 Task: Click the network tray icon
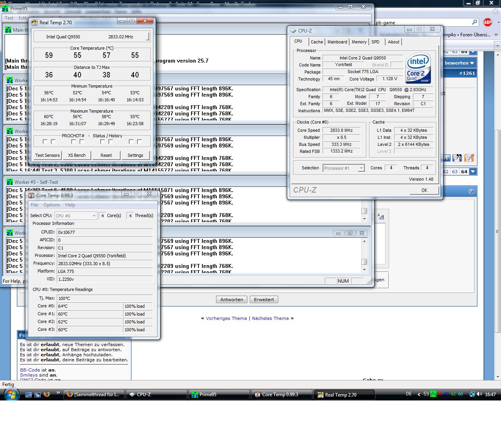coord(472,394)
